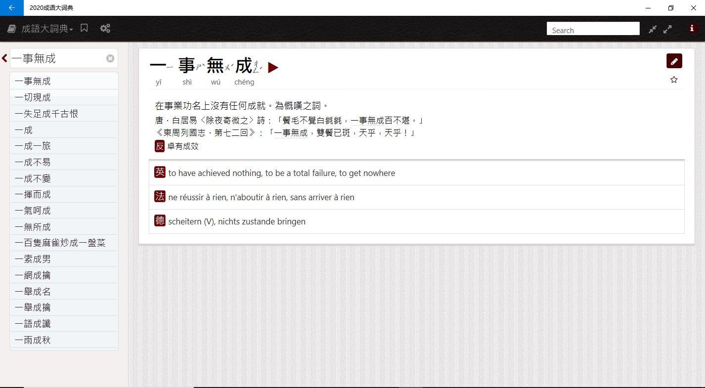705x388 pixels.
Task: Click the dictionary book icon in toolbar
Action: (x=11, y=28)
